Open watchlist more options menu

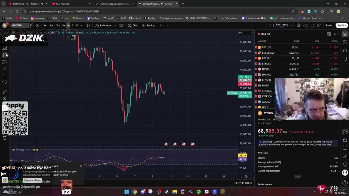coord(336,34)
